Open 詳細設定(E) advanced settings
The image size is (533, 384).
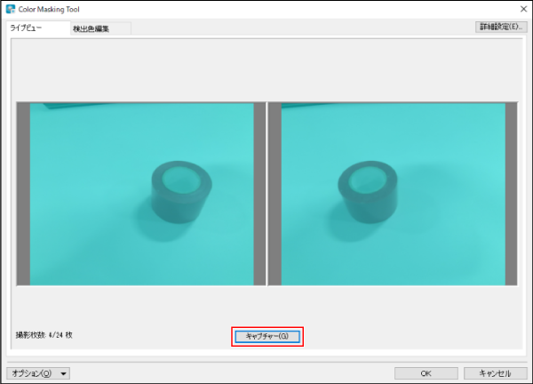click(501, 27)
